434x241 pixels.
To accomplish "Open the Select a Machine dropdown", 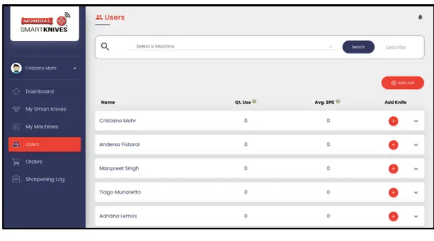I will (233, 46).
